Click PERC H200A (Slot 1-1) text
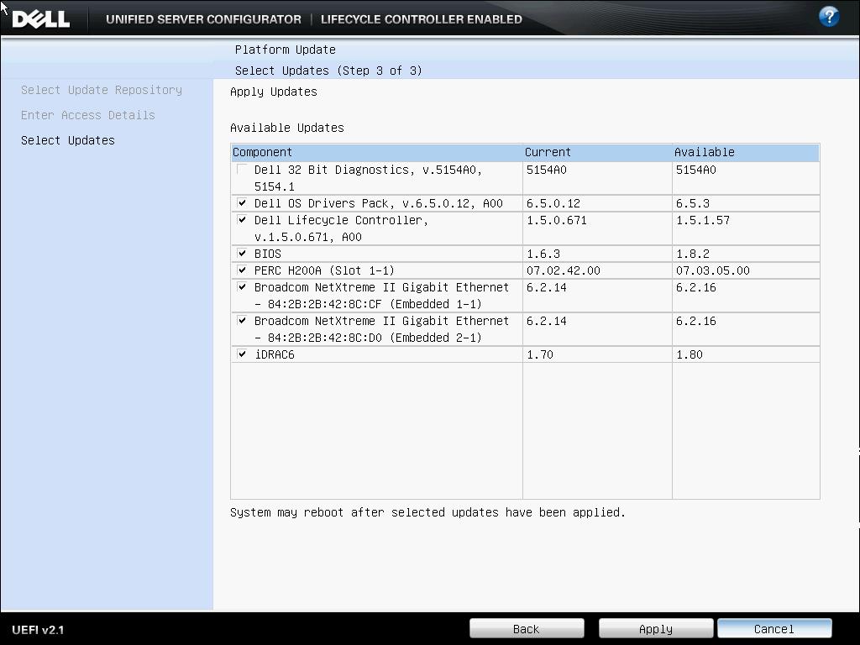 (x=324, y=270)
